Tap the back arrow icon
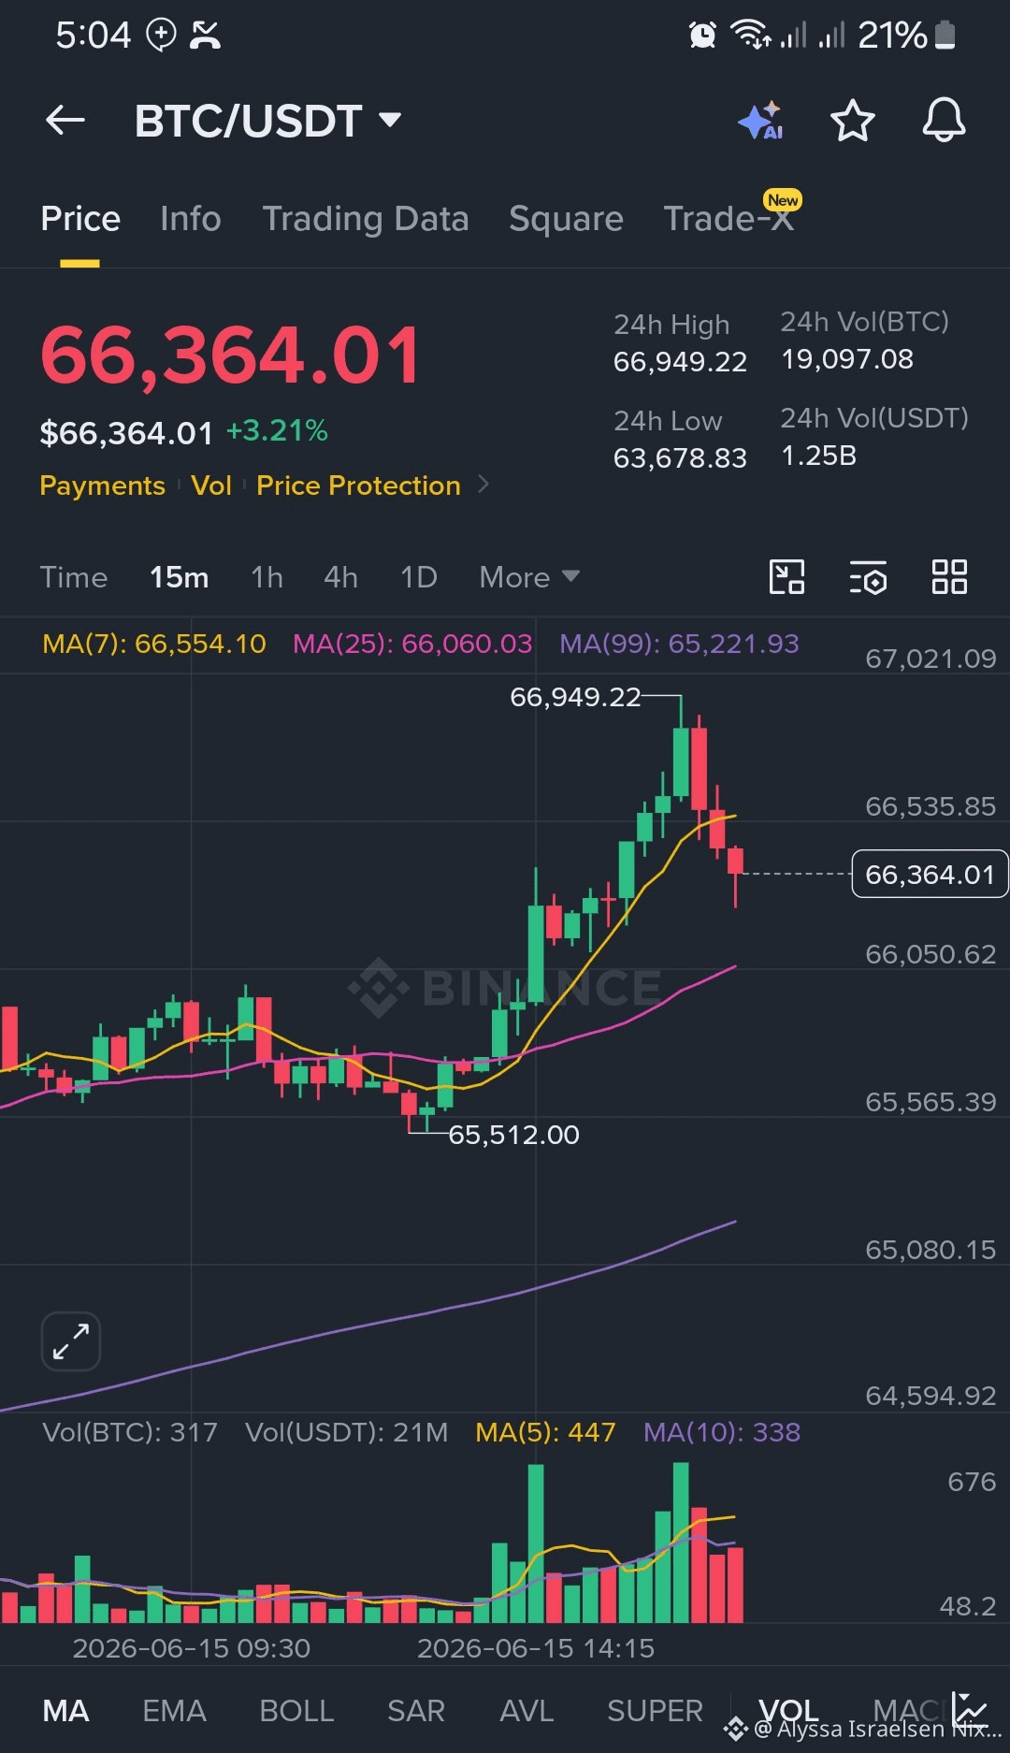Screen dimensions: 1010x1753 pyautogui.click(x=65, y=121)
